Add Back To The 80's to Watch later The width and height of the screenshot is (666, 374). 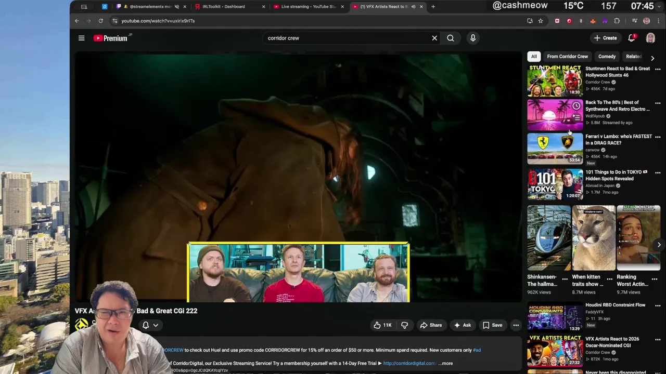tap(577, 106)
